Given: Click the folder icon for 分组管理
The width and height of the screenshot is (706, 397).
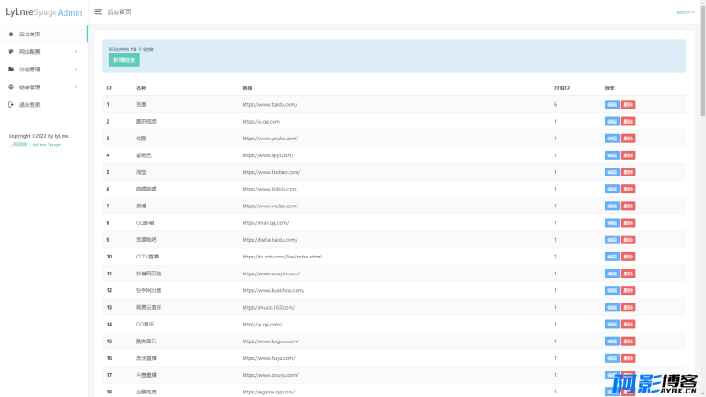Looking at the screenshot, I should [x=11, y=70].
